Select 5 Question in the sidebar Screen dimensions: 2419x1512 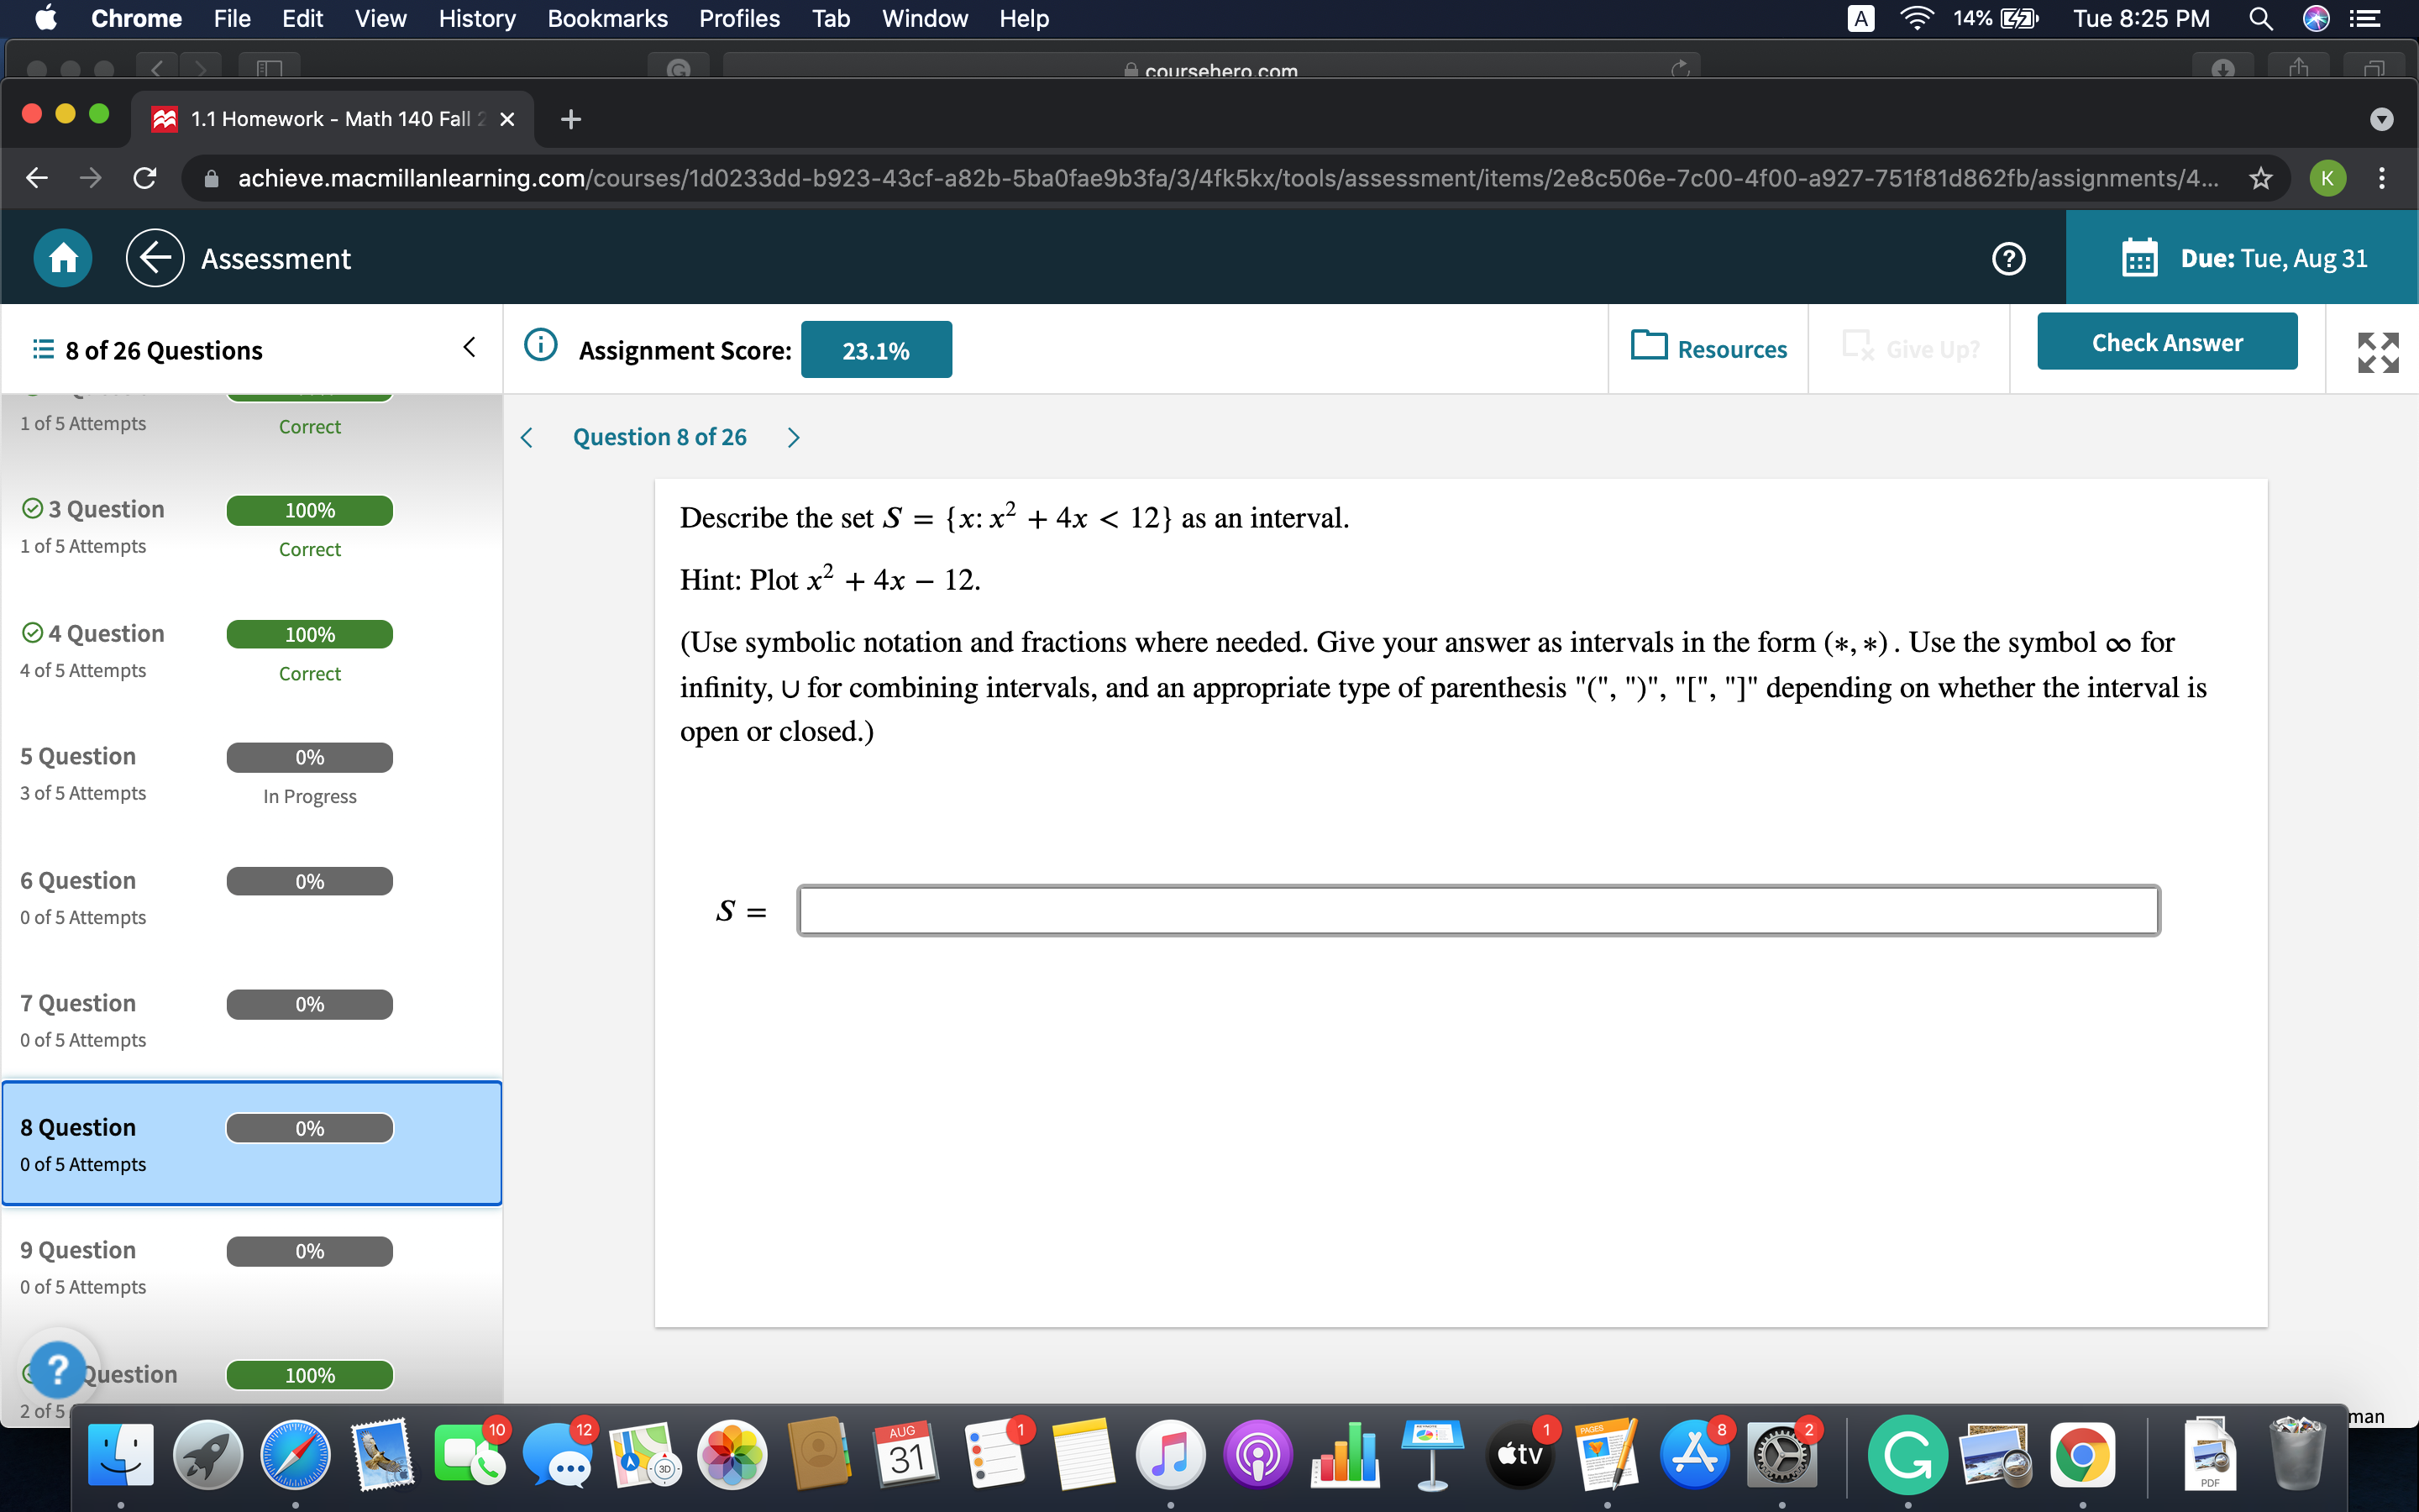click(78, 756)
